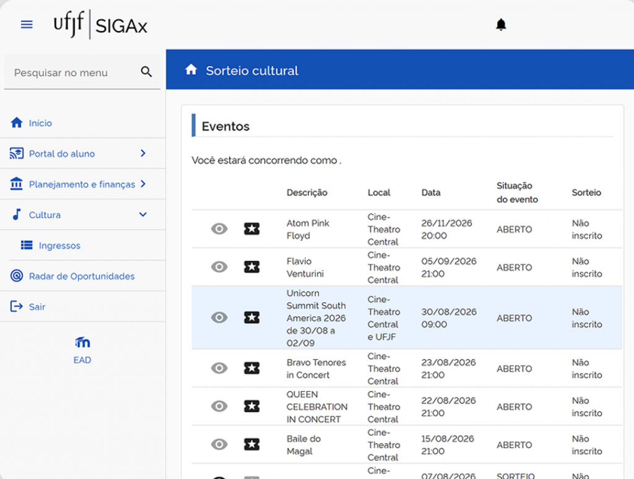This screenshot has height=479, width=634.
Task: Click date 15/08/2026 21:00
Action: (448, 444)
